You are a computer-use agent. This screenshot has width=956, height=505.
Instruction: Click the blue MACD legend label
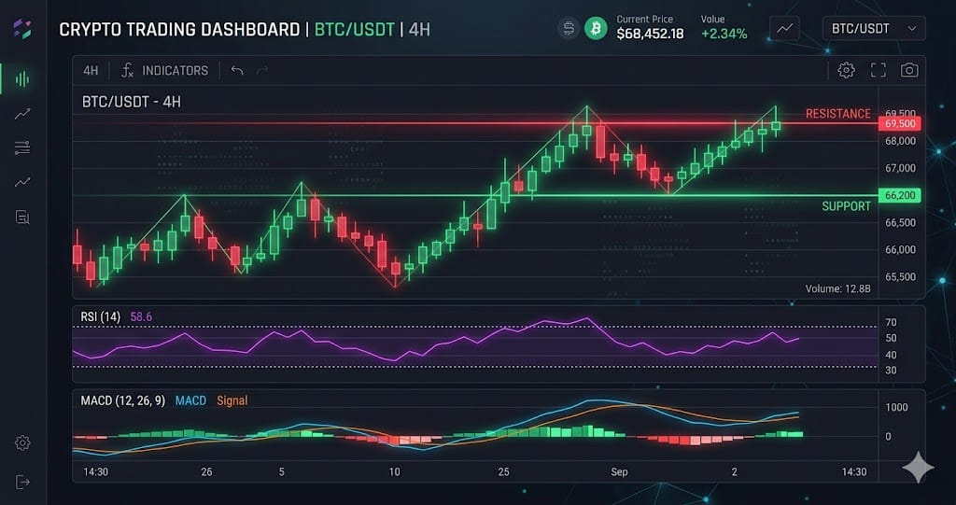click(x=190, y=400)
